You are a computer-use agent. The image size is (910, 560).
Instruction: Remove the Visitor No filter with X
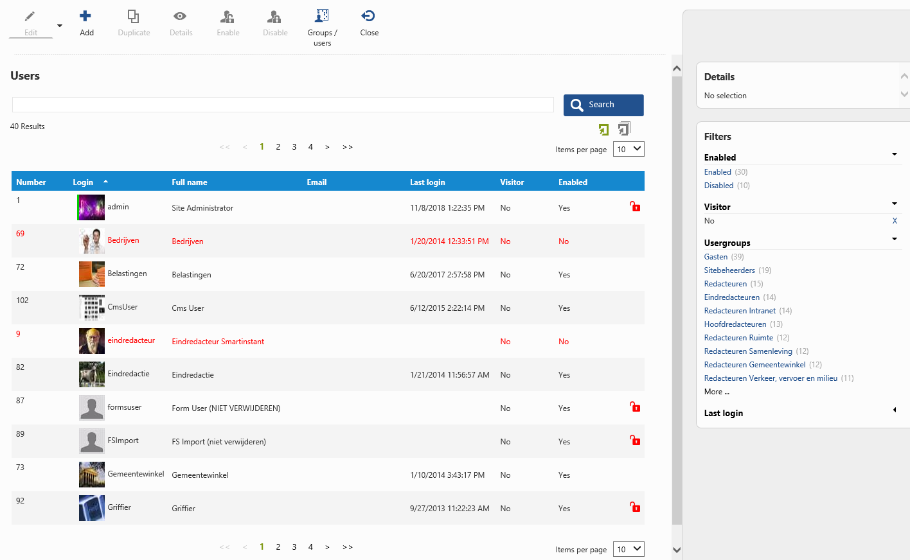tap(895, 221)
